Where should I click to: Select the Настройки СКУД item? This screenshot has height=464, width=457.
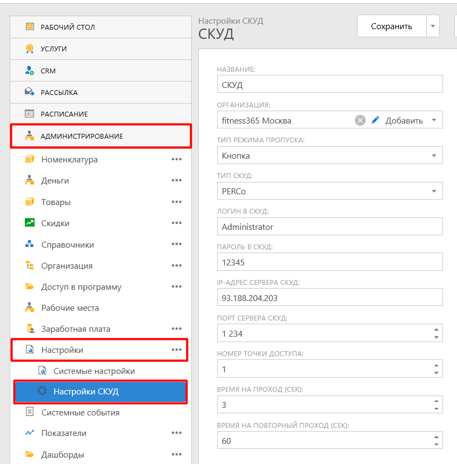tap(100, 392)
